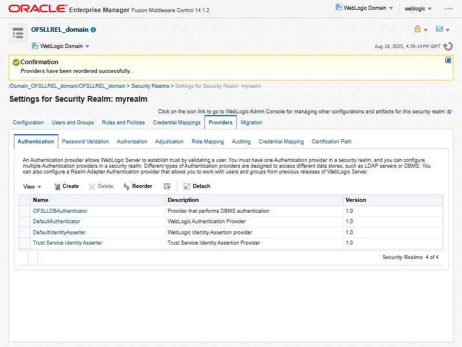Sort by the Version column header
The image size is (462, 347).
tap(393, 200)
